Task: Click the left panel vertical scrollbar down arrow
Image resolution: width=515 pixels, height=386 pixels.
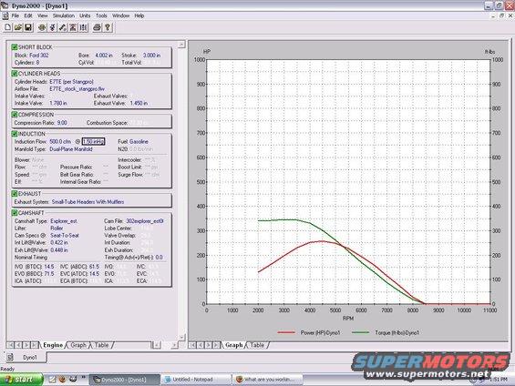Action: tap(181, 337)
